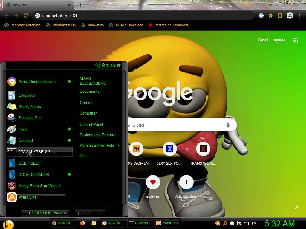Open Documents from start menu
This screenshot has height=229, width=306.
click(x=90, y=91)
